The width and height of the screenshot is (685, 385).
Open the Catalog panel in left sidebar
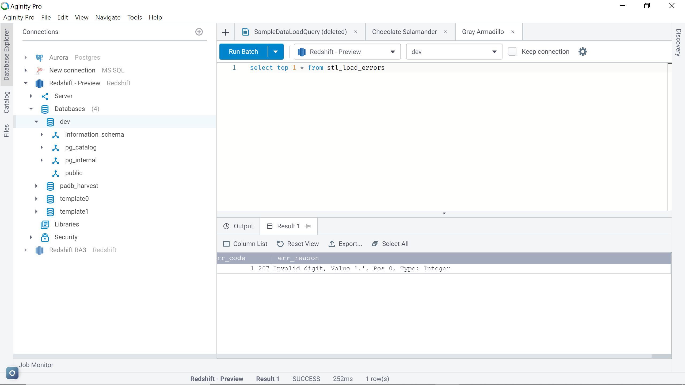point(7,102)
